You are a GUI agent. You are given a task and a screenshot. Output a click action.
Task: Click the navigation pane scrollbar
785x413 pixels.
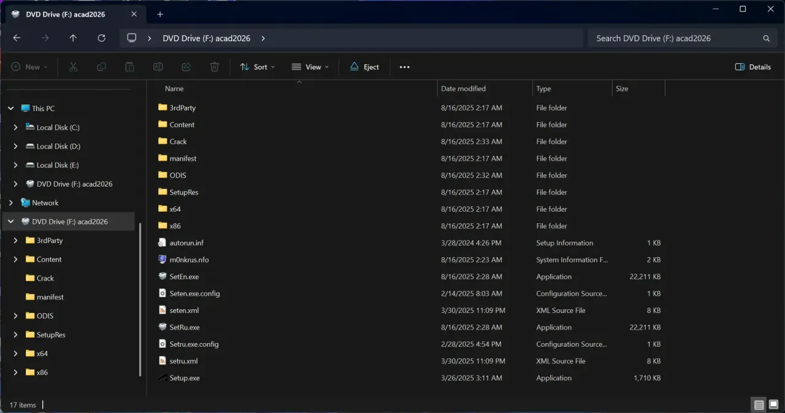coord(140,299)
